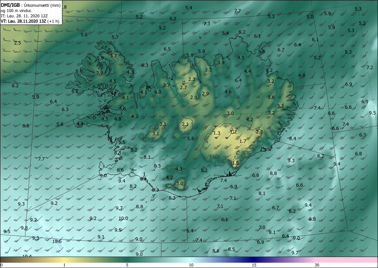Click the 7.0 value in the southeast sea
Screen dimensions: 378x268
262,227
